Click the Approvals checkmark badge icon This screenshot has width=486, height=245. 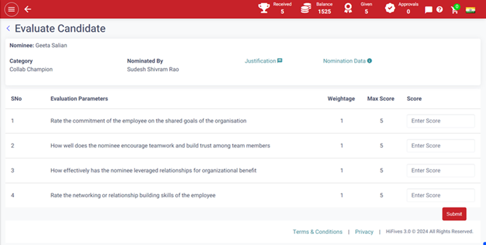pyautogui.click(x=390, y=8)
